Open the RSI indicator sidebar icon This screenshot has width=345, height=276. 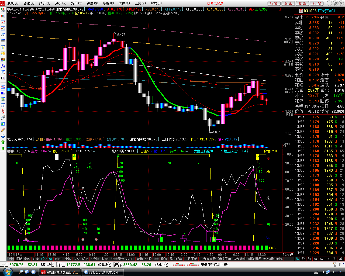click(3, 93)
